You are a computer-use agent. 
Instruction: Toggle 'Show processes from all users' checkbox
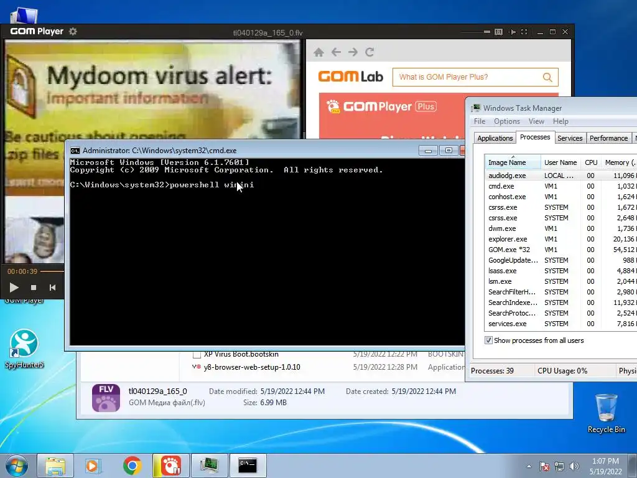click(x=489, y=340)
